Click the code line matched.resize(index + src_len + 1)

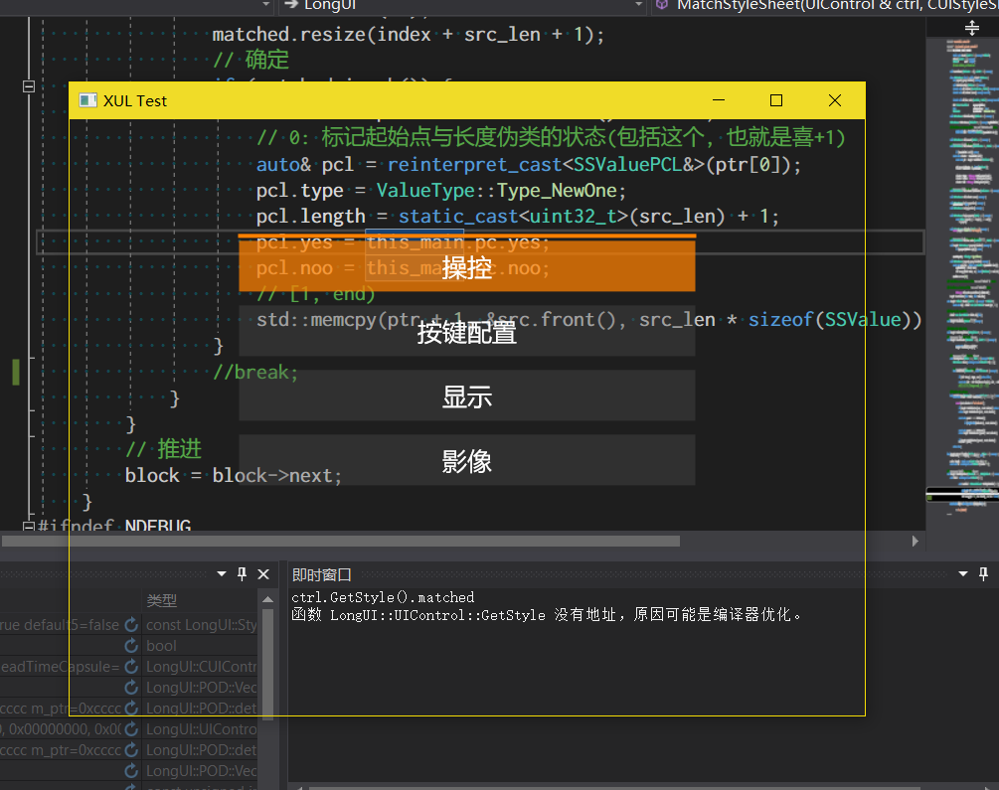(x=408, y=34)
